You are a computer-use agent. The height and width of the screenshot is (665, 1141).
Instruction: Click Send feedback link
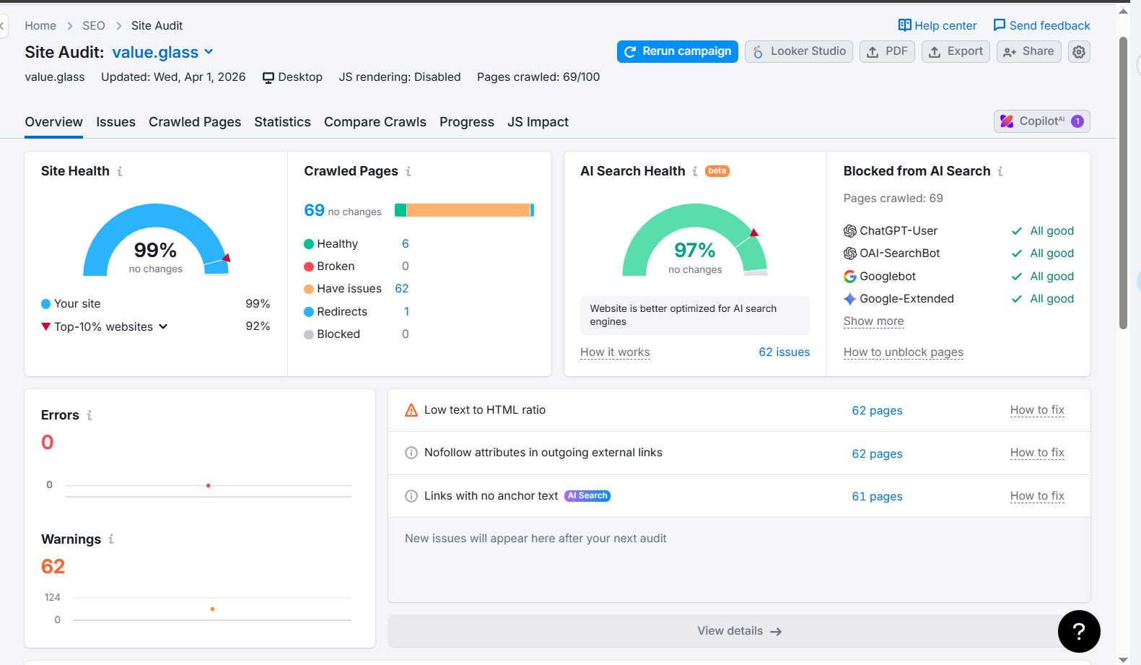(x=1041, y=26)
